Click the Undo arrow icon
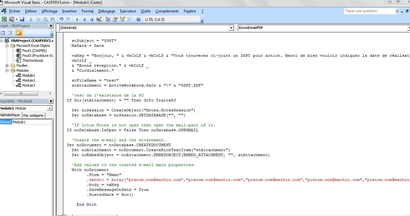 coord(61,19)
